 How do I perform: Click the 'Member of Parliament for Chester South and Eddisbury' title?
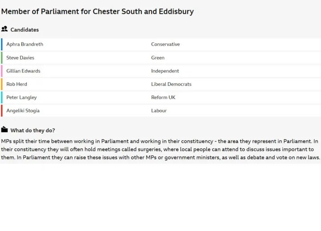[97, 12]
